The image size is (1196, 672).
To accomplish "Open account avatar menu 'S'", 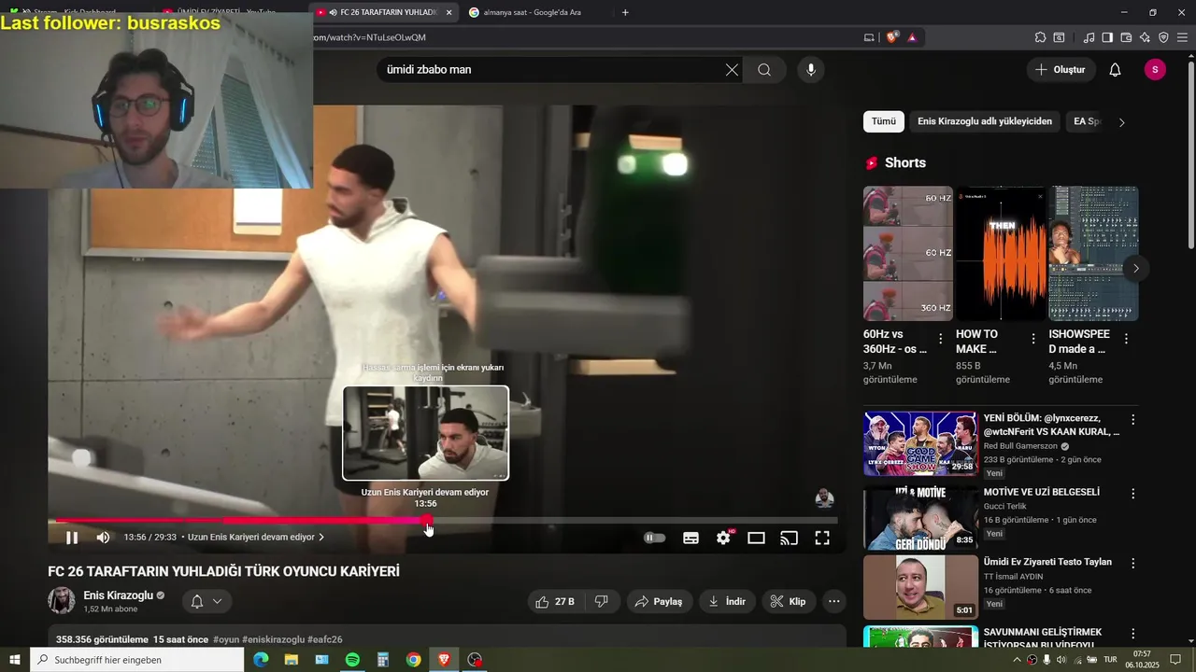I will tap(1155, 70).
